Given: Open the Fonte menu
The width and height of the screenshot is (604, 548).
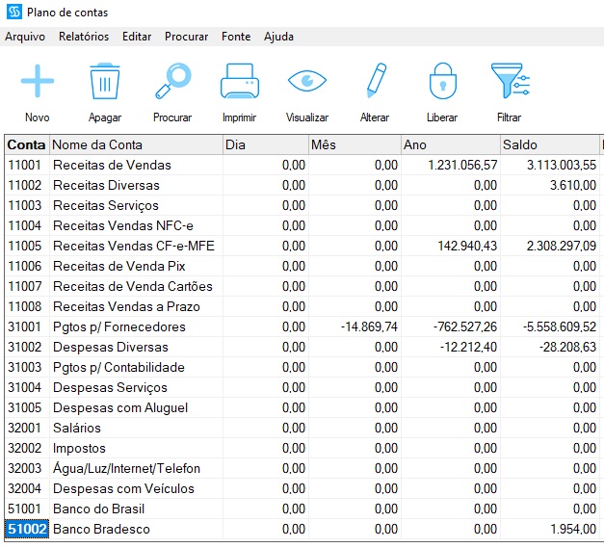Looking at the screenshot, I should [x=236, y=37].
